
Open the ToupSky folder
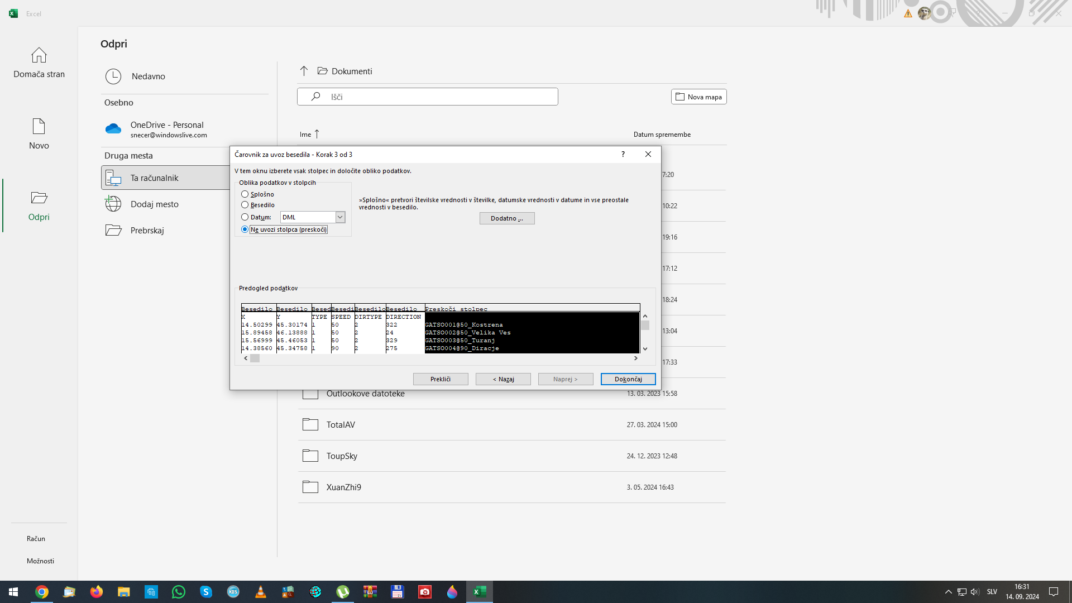[511, 456]
